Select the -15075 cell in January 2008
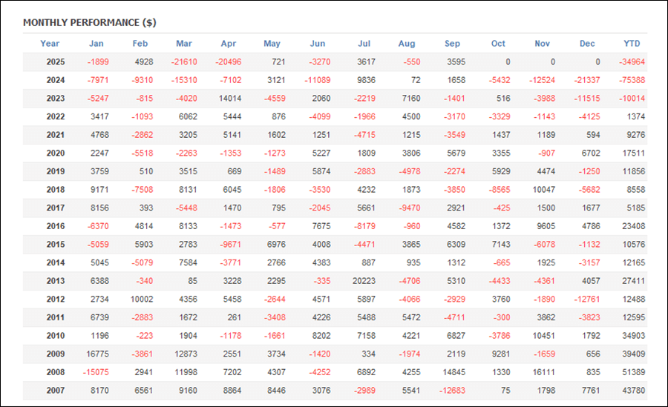Screen dimensions: 668x407 (96, 372)
